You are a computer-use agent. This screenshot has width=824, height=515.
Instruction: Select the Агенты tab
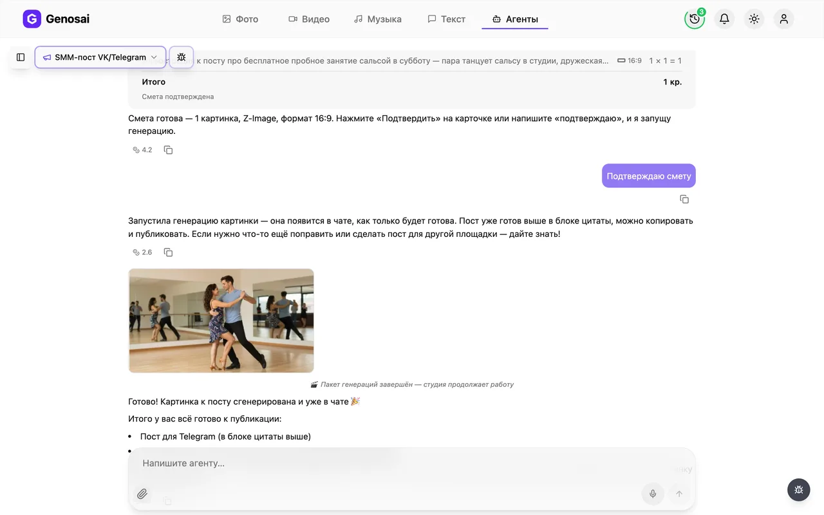pos(515,19)
